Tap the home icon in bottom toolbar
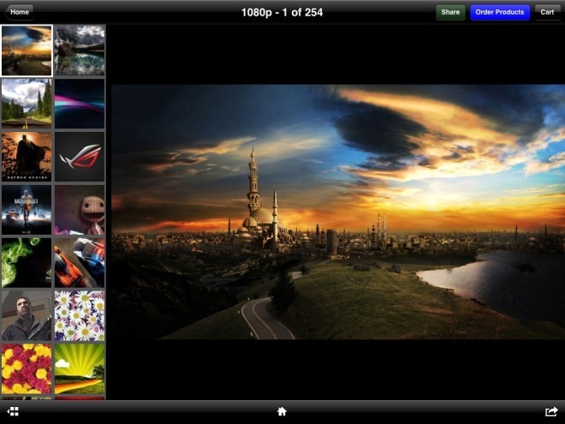Screen dimensions: 565x424 pyautogui.click(x=282, y=411)
